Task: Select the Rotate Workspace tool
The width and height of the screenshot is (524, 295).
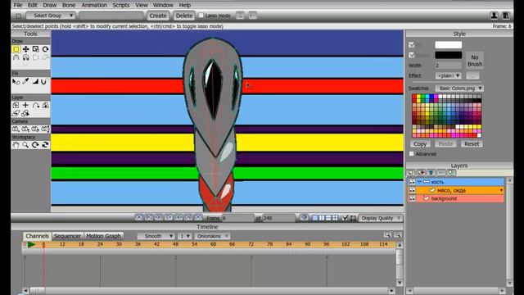Action: click(35, 145)
